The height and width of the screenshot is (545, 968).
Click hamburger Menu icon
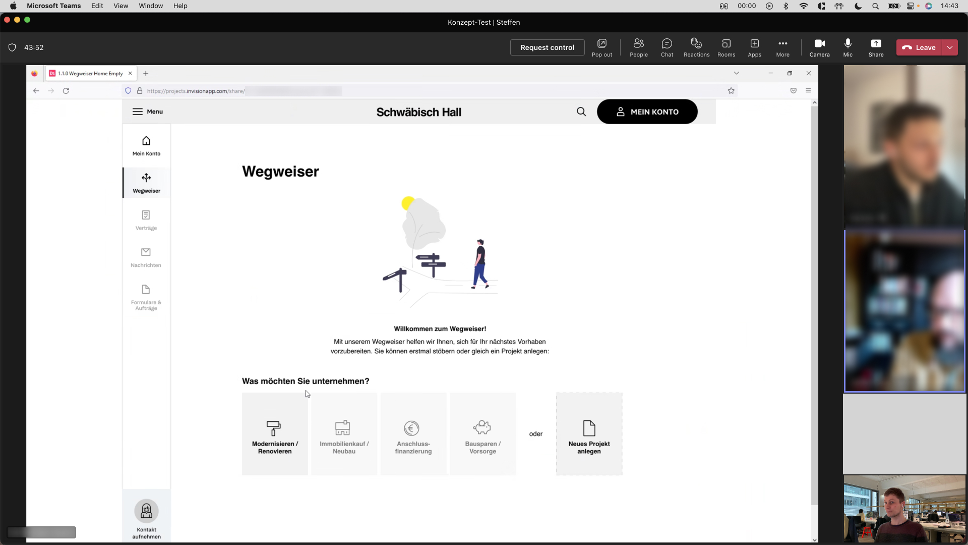click(138, 111)
